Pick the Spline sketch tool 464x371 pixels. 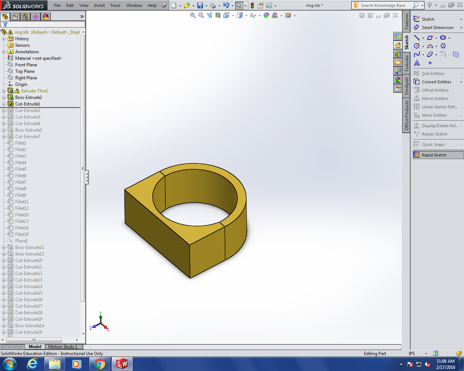point(417,54)
